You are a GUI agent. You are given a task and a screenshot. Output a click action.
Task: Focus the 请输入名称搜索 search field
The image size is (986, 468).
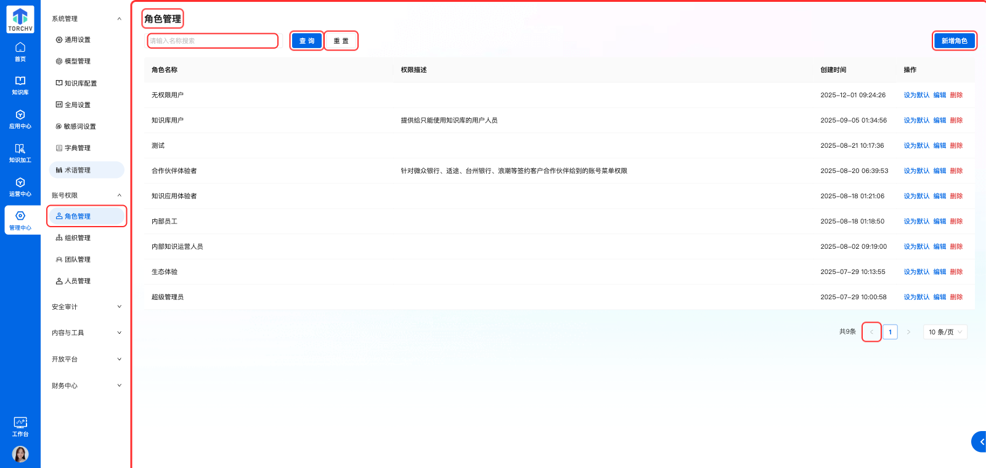[213, 41]
